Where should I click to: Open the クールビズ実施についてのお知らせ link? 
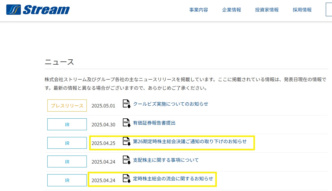point(170,104)
